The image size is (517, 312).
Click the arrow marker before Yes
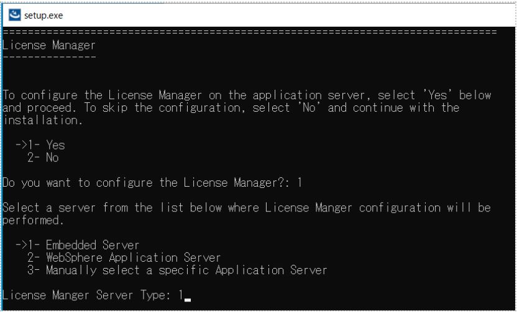point(22,145)
